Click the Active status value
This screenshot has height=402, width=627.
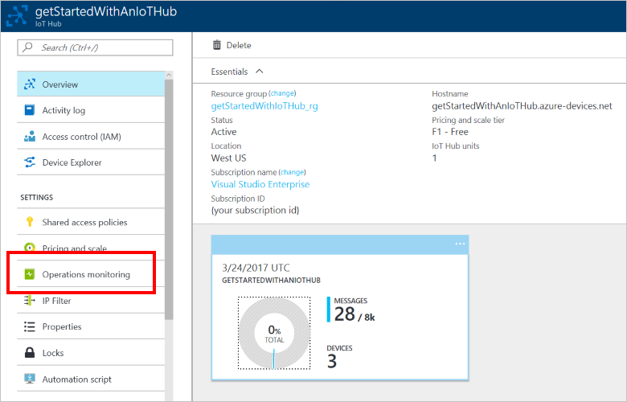pyautogui.click(x=223, y=132)
